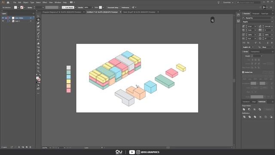The height and width of the screenshot is (155, 275).
Task: Toggle visibility of Layer 1
Action: [3, 21]
